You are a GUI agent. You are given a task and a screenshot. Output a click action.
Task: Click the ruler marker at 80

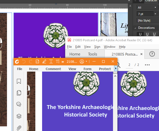(67, 5)
